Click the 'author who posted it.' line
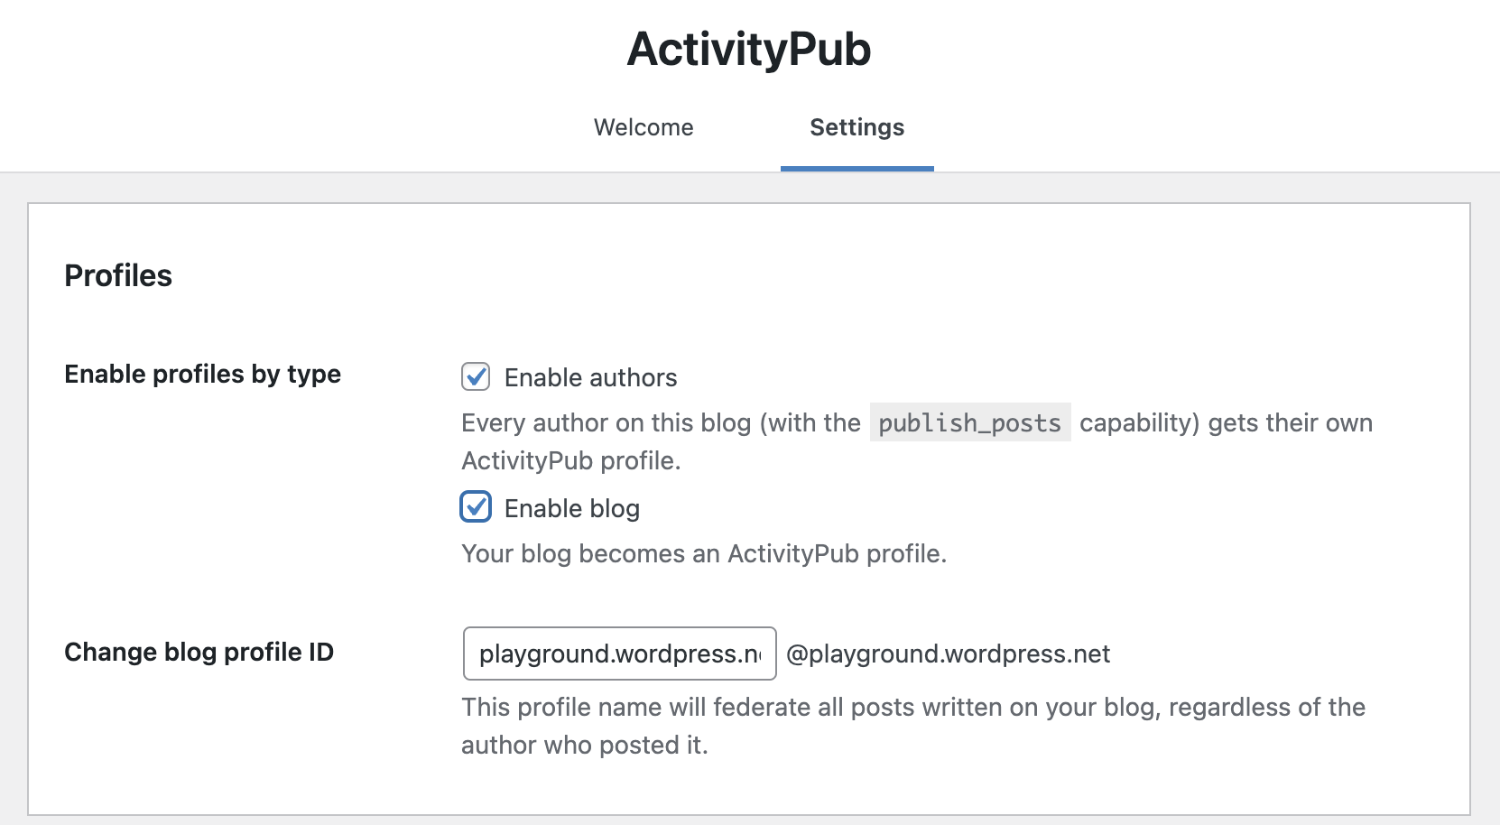Image resolution: width=1500 pixels, height=825 pixels. point(584,745)
